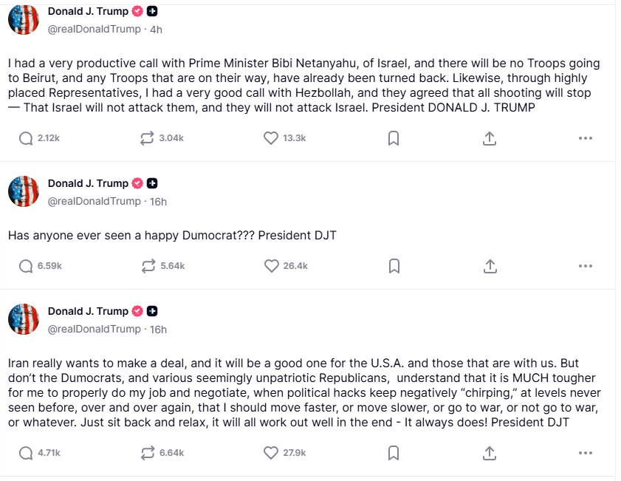Open more options on the 4h post
Image resolution: width=621 pixels, height=481 pixels.
tap(586, 138)
